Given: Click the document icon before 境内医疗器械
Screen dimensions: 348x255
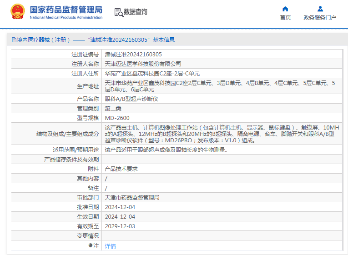Looking at the screenshot, I should coord(14,40).
